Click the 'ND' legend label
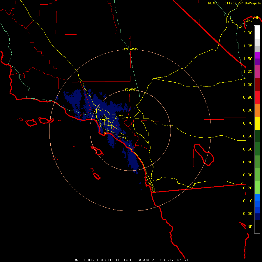 250,226
